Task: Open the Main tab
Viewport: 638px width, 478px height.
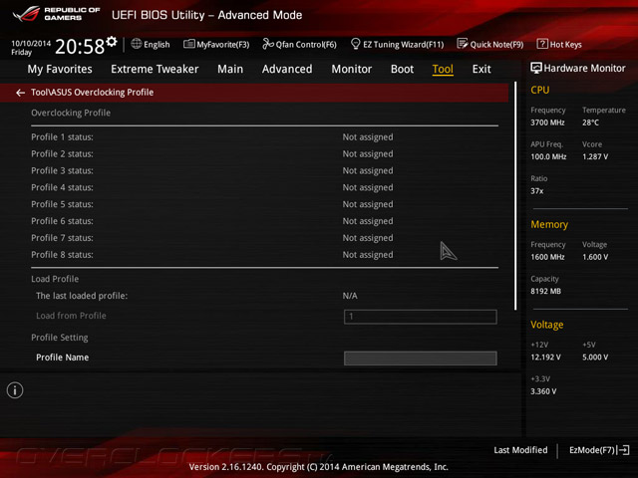Action: click(230, 69)
